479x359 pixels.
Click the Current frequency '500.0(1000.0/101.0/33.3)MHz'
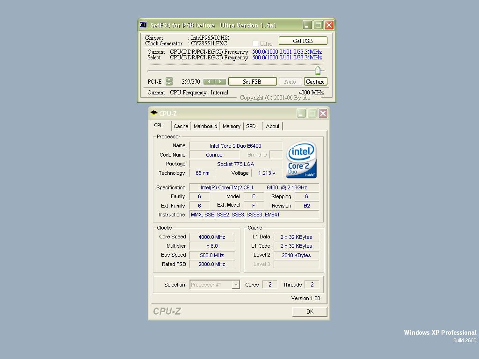coord(287,52)
